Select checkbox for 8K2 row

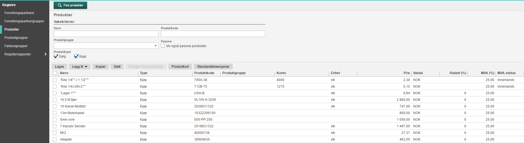click(55, 133)
